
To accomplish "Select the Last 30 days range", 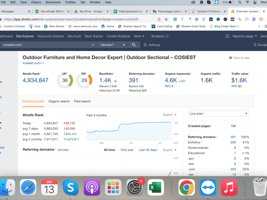I will pyautogui.click(x=148, y=150).
